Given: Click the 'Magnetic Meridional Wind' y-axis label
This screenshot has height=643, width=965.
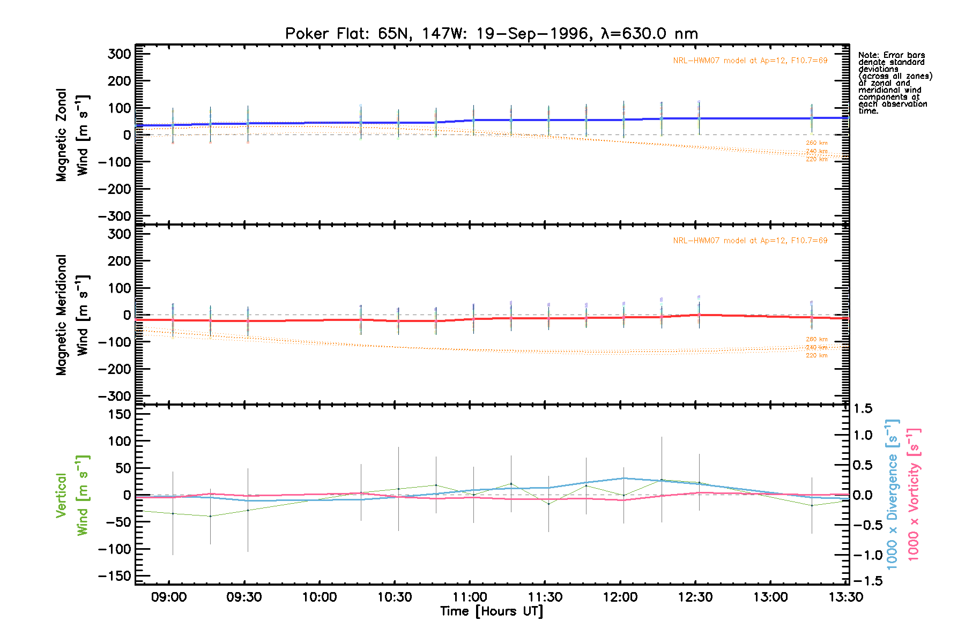Looking at the screenshot, I should tap(72, 315).
